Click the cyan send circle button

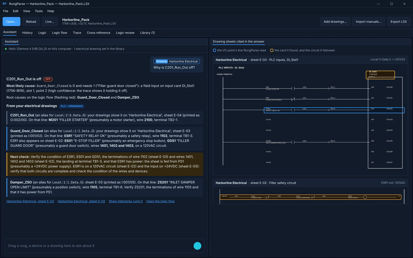click(197, 246)
